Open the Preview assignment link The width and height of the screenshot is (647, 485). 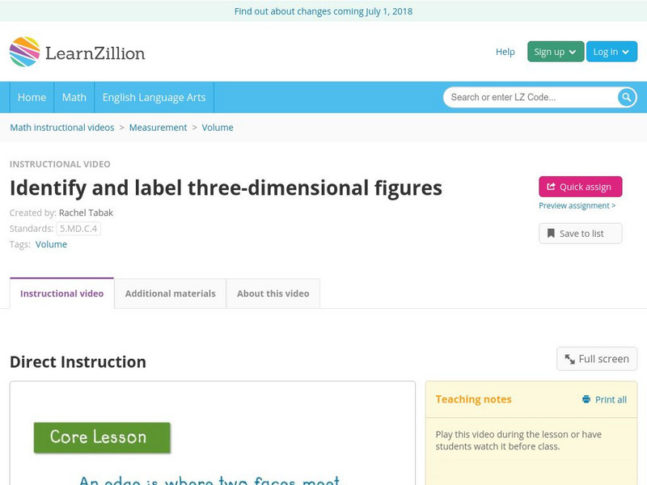pos(577,205)
